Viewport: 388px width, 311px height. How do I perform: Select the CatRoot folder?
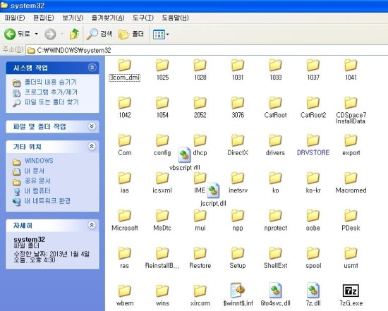coord(275,108)
